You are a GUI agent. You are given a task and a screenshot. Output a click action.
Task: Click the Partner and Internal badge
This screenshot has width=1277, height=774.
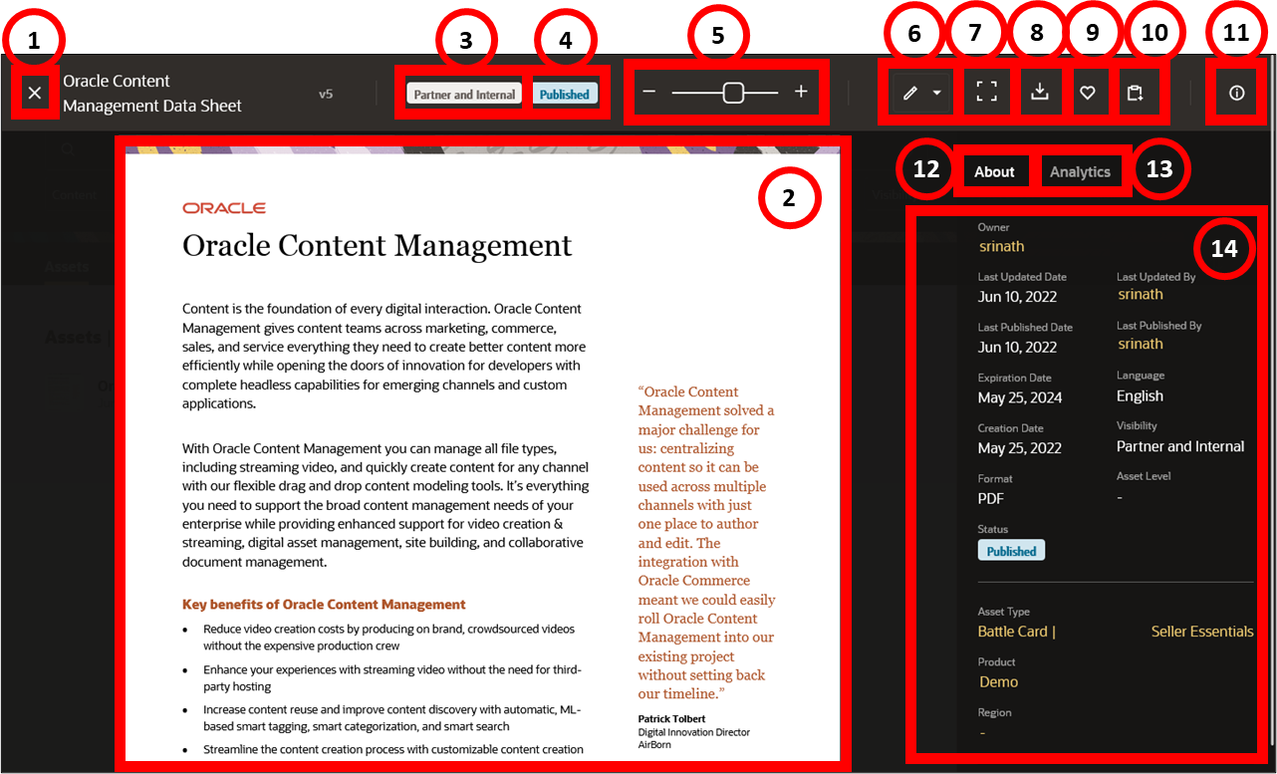pyautogui.click(x=464, y=95)
